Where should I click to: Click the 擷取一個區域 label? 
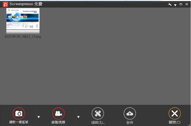point(19,122)
